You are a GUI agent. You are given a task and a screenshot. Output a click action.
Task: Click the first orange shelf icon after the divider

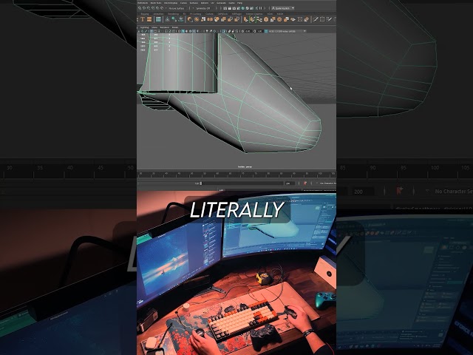[190, 19]
